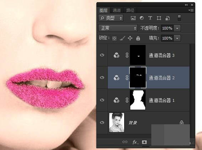202x150 pixels.
Task: Lock image pixels brush icon
Action: tap(122, 38)
